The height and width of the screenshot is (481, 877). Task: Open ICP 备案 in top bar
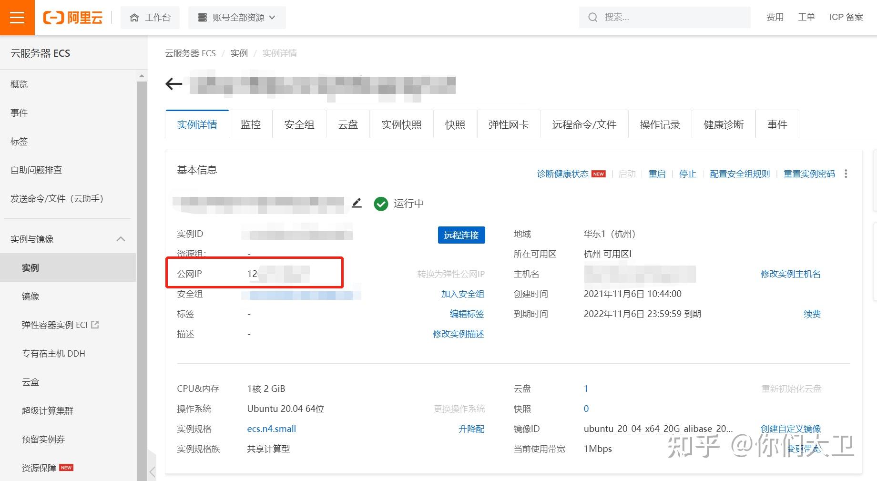point(846,18)
